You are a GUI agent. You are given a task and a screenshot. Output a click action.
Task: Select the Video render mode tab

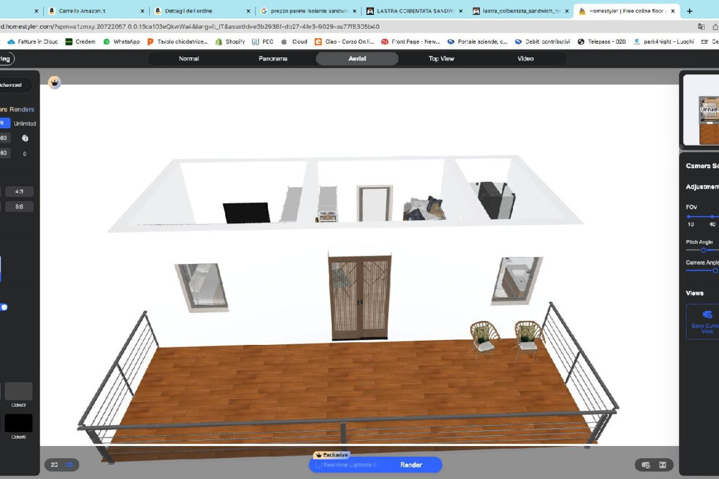point(525,59)
